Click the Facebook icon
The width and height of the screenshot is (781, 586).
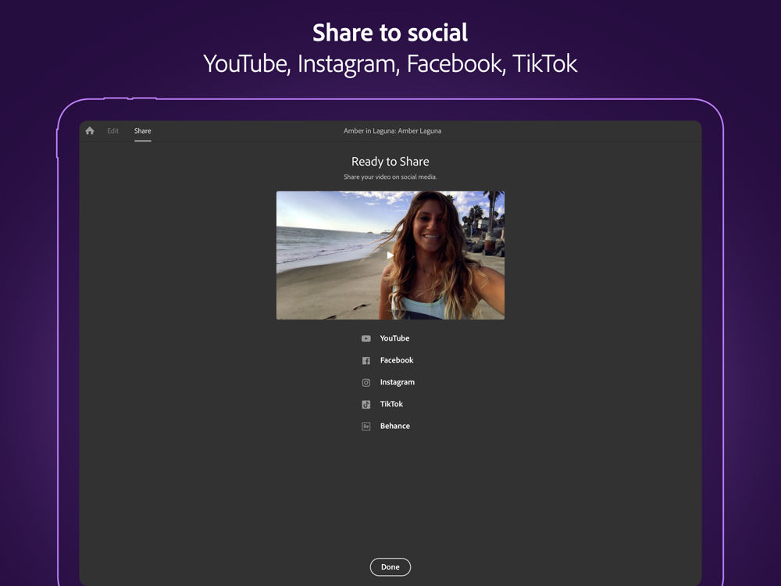point(366,360)
